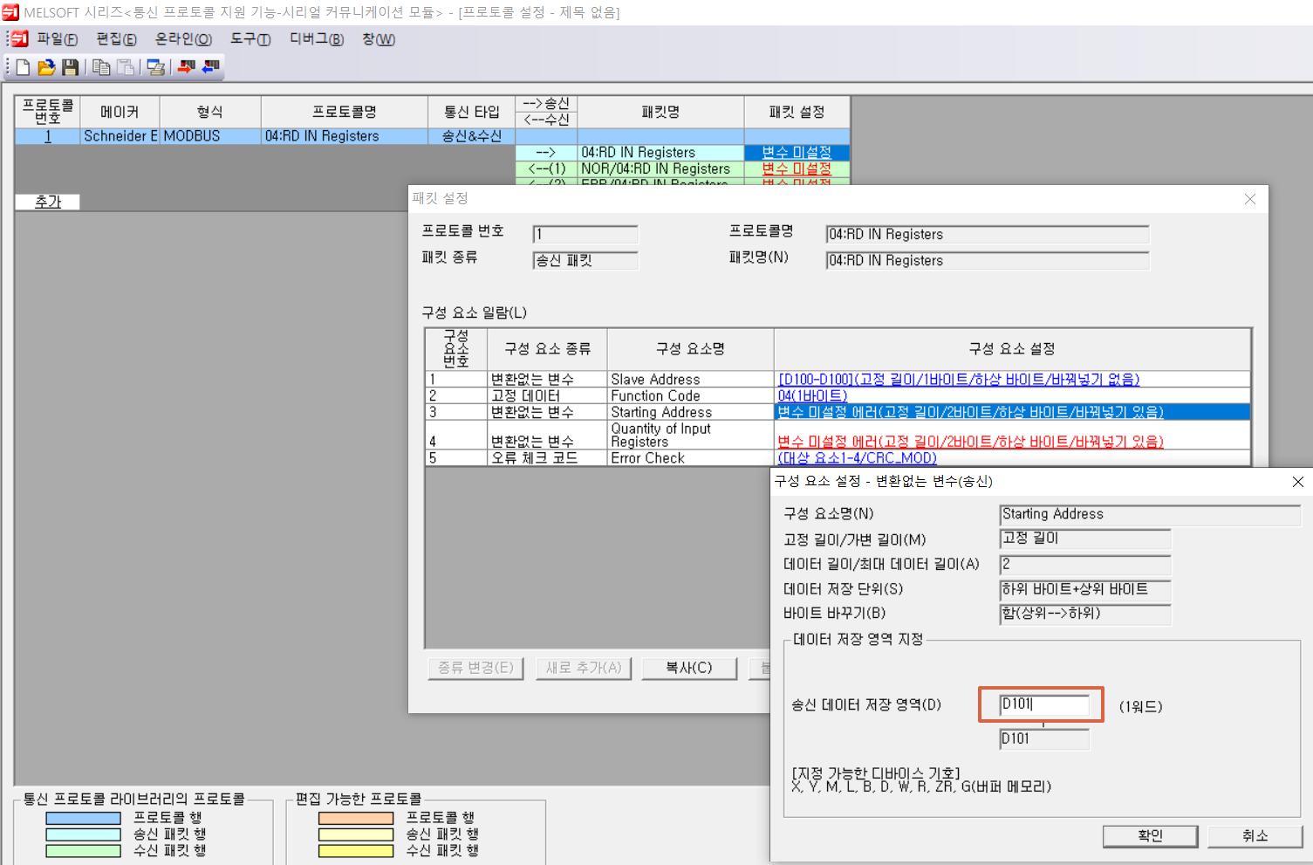Open the 대상 요소1-4/CRC_MOD link

857,458
